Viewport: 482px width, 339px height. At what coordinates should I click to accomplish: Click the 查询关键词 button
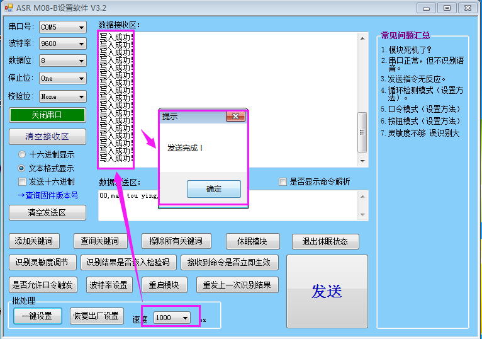coord(101,241)
